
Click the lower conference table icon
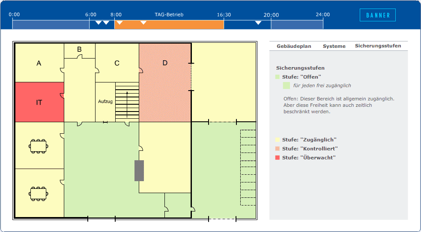pos(39,194)
